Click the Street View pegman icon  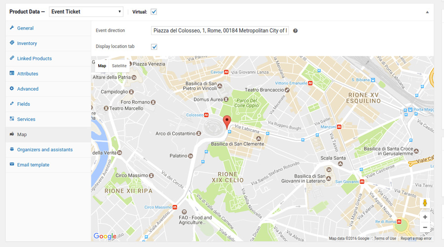tap(425, 203)
